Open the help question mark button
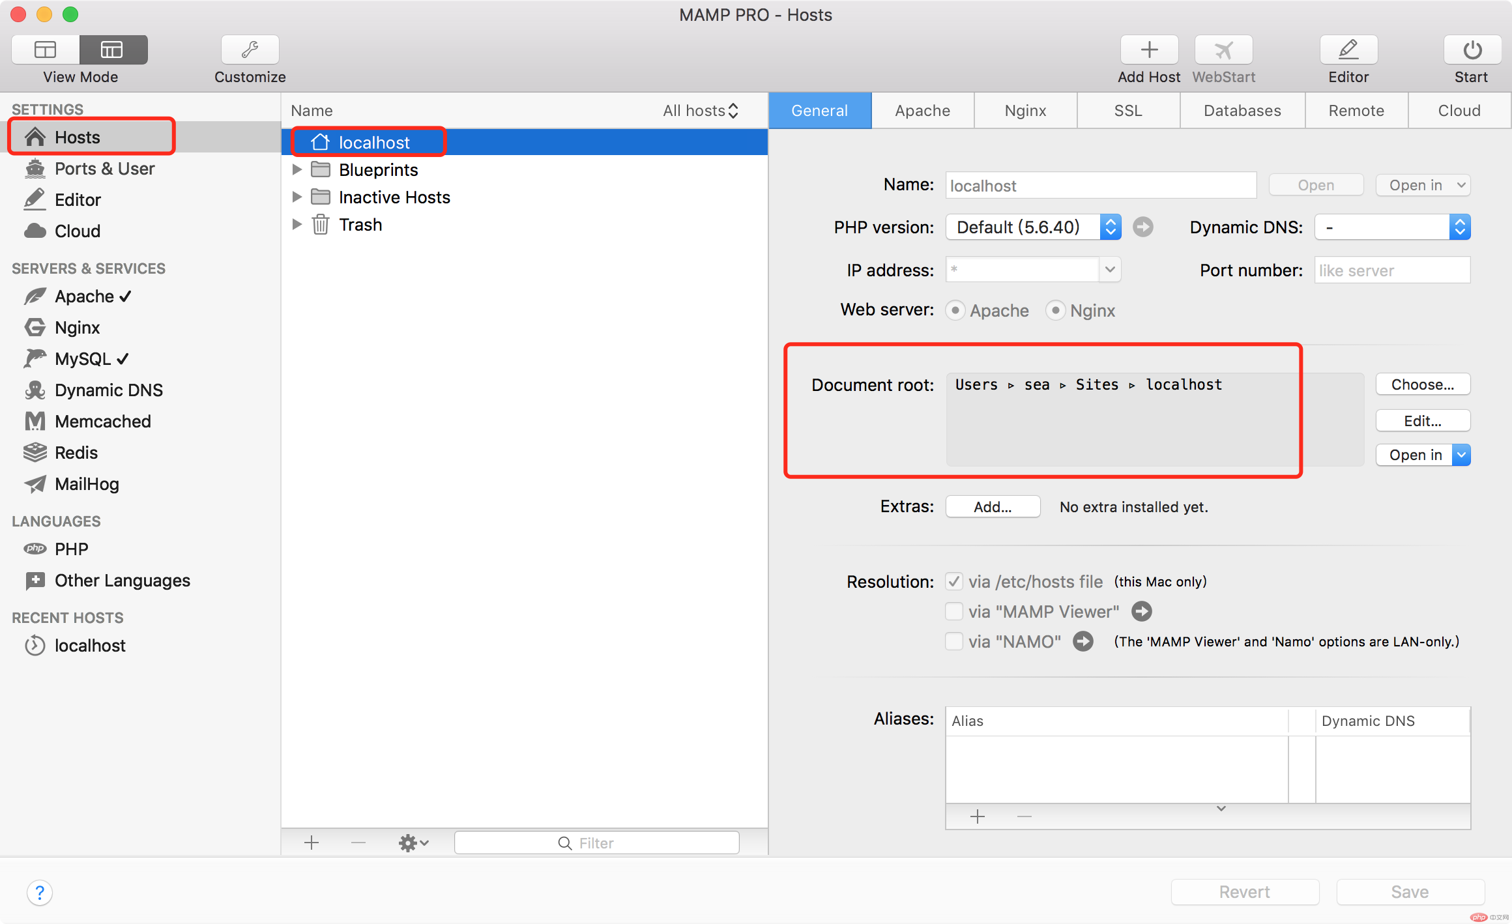Image resolution: width=1512 pixels, height=924 pixels. [40, 892]
